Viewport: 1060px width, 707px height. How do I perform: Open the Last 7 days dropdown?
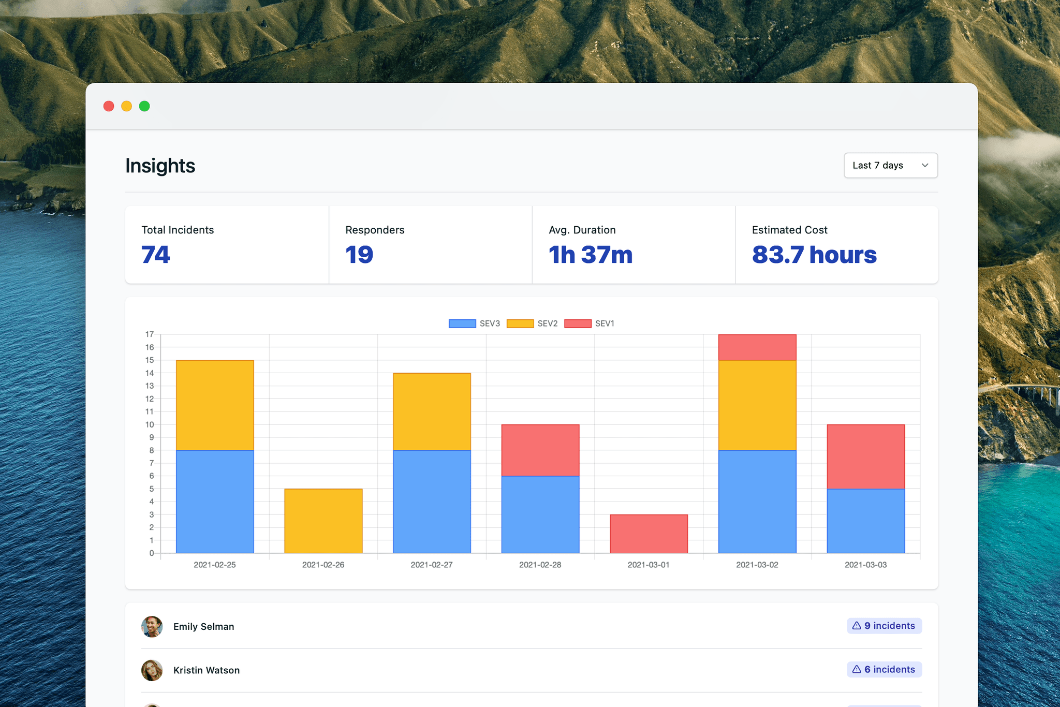(x=890, y=165)
